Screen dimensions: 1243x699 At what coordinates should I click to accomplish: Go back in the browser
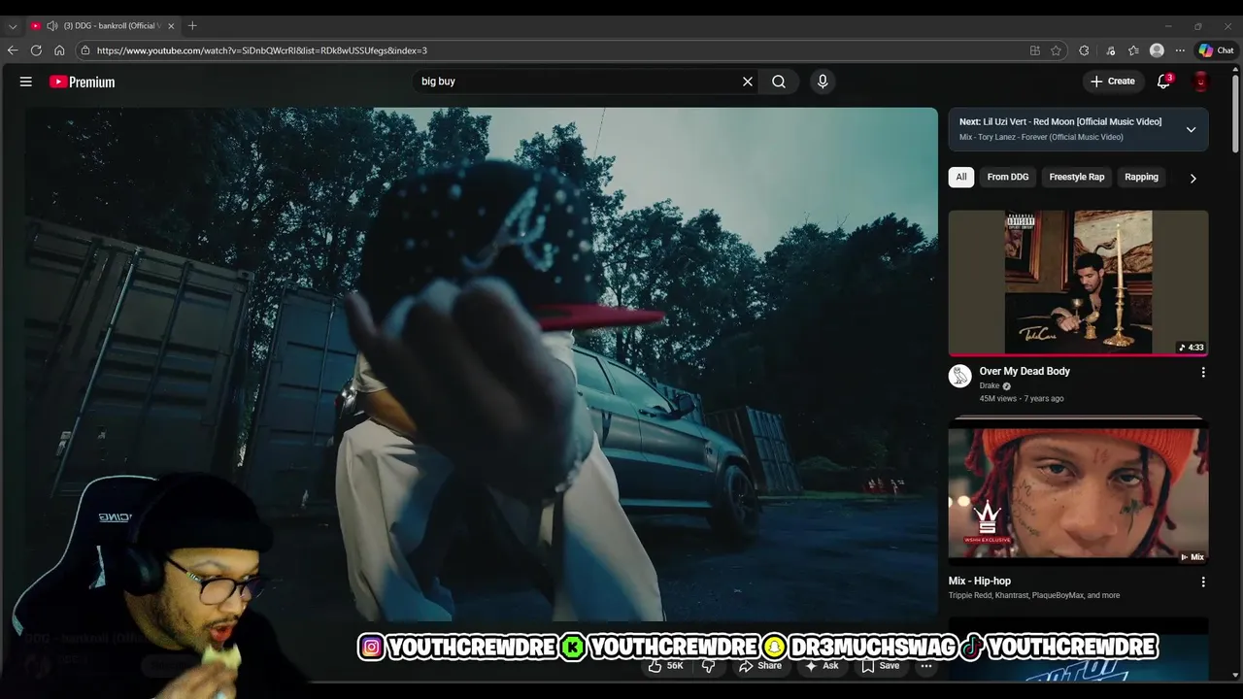point(13,50)
